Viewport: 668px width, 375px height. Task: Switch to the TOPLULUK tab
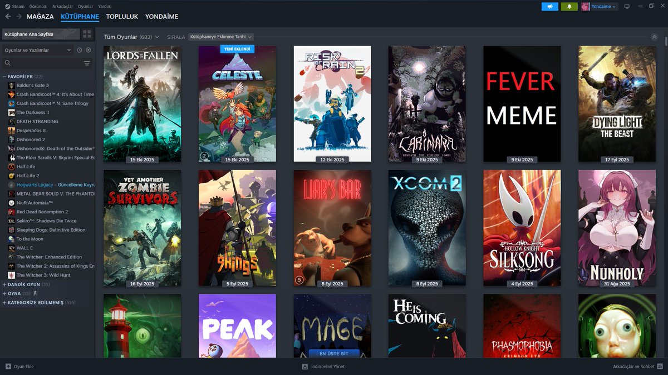click(x=122, y=17)
